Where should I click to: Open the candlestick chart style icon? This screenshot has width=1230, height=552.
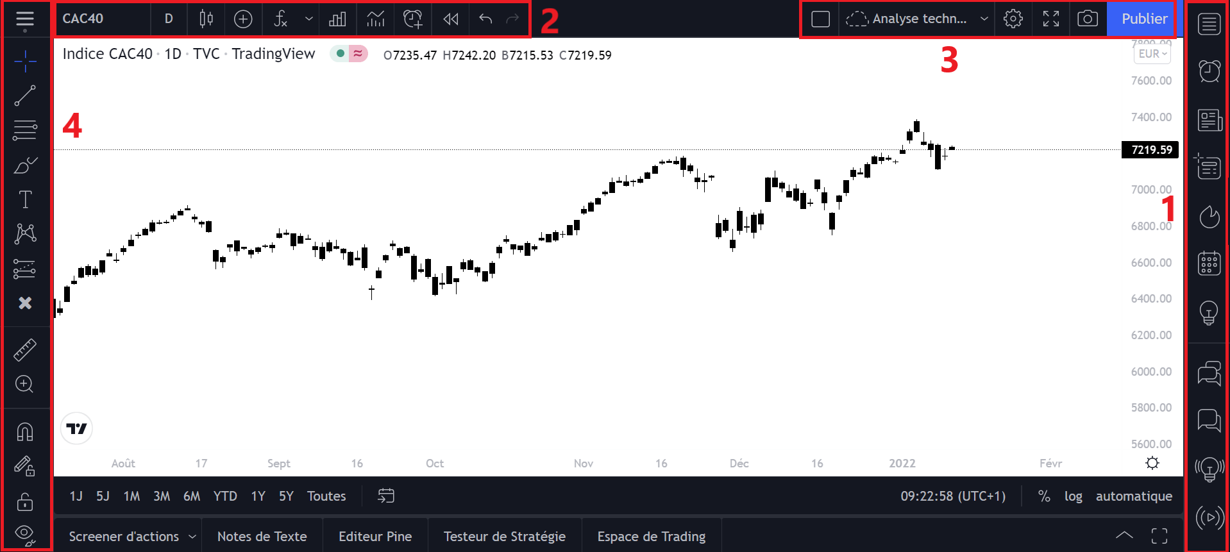(x=206, y=19)
